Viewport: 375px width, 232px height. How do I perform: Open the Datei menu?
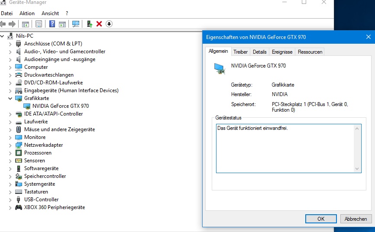(6, 13)
